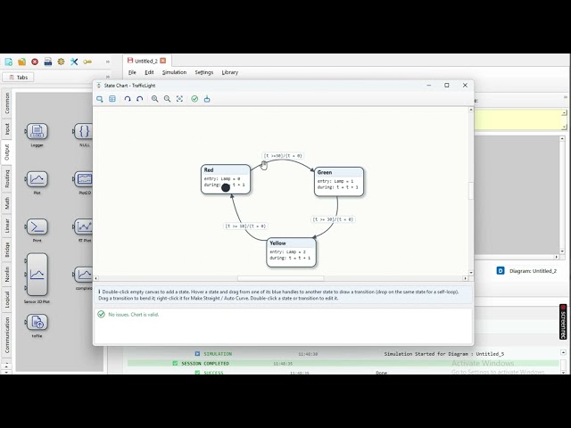The image size is (571, 428).
Task: Switch to the Math palette tab
Action: click(7, 203)
